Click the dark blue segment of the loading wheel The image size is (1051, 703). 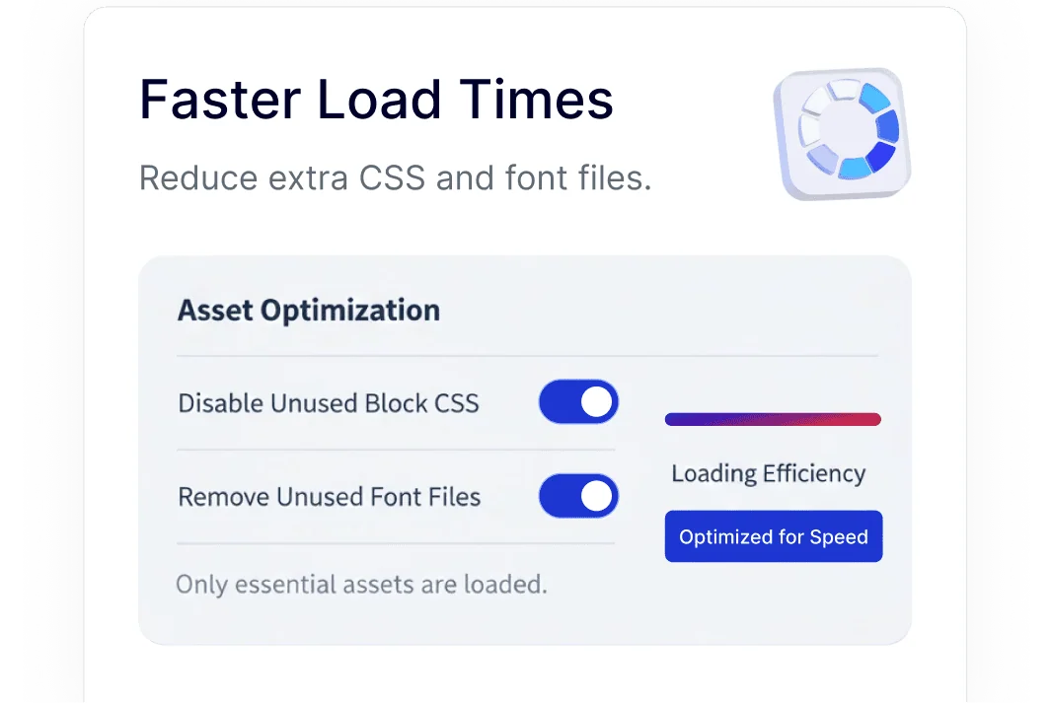point(881,156)
